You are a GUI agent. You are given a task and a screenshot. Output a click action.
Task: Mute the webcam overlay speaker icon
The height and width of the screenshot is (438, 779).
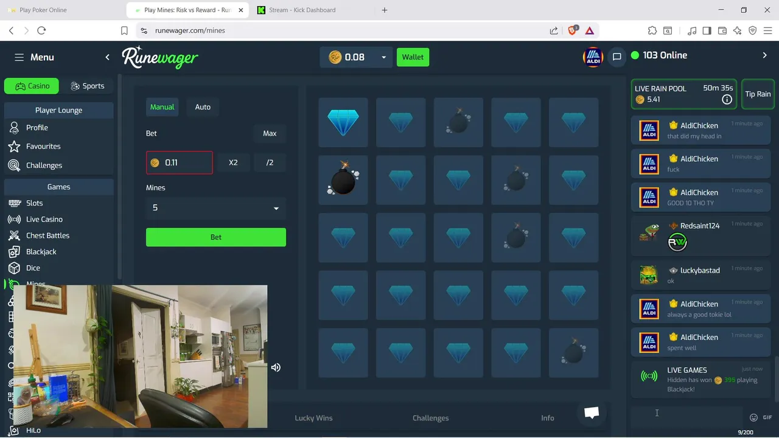[x=276, y=367]
